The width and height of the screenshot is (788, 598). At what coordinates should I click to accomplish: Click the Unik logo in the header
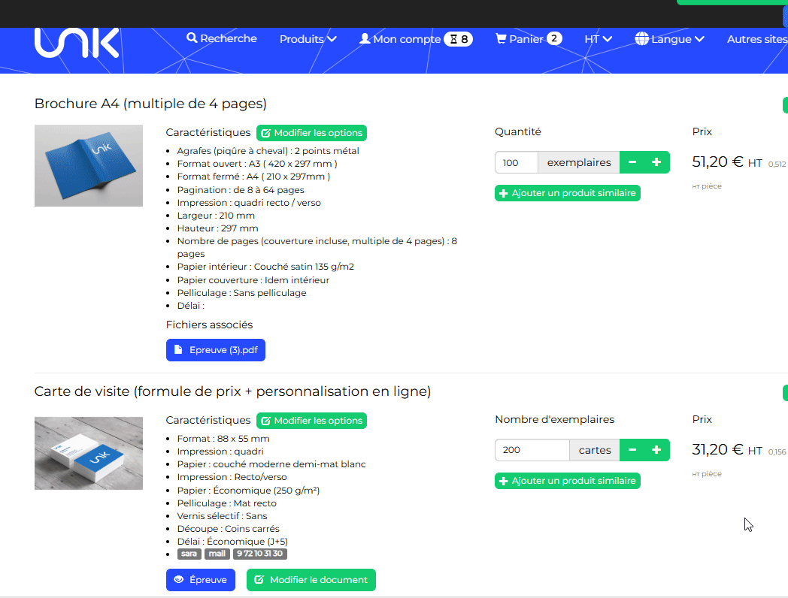[x=77, y=43]
